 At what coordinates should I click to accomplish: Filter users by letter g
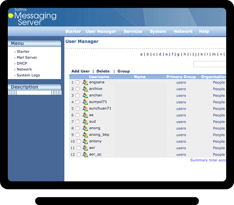click(178, 54)
